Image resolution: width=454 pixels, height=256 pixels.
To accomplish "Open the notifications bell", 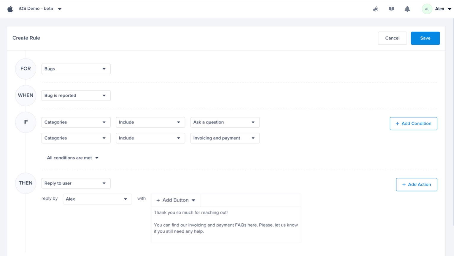I will 407,9.
